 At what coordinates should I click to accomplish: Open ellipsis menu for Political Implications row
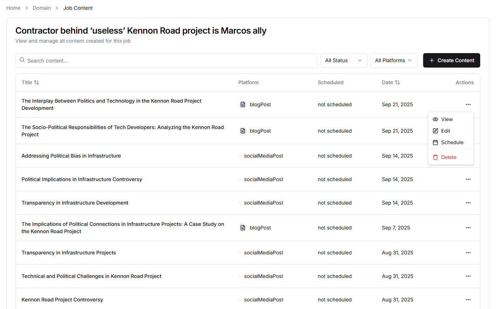tap(468, 179)
